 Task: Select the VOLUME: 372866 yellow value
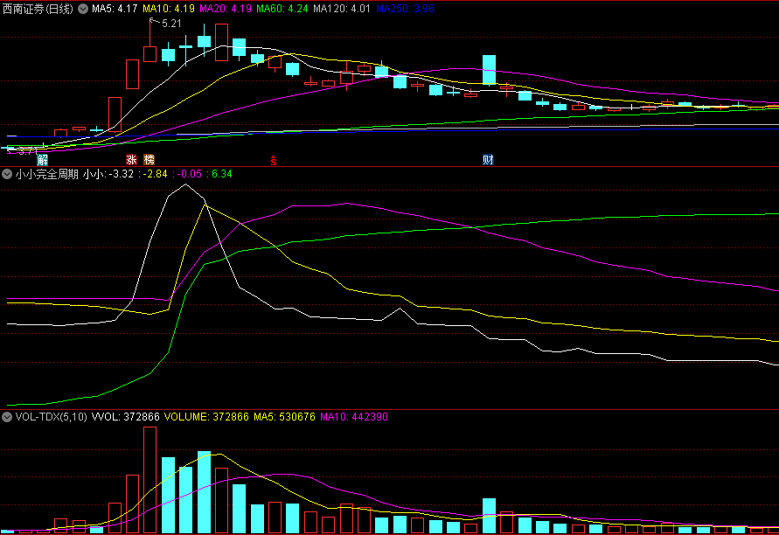click(206, 417)
